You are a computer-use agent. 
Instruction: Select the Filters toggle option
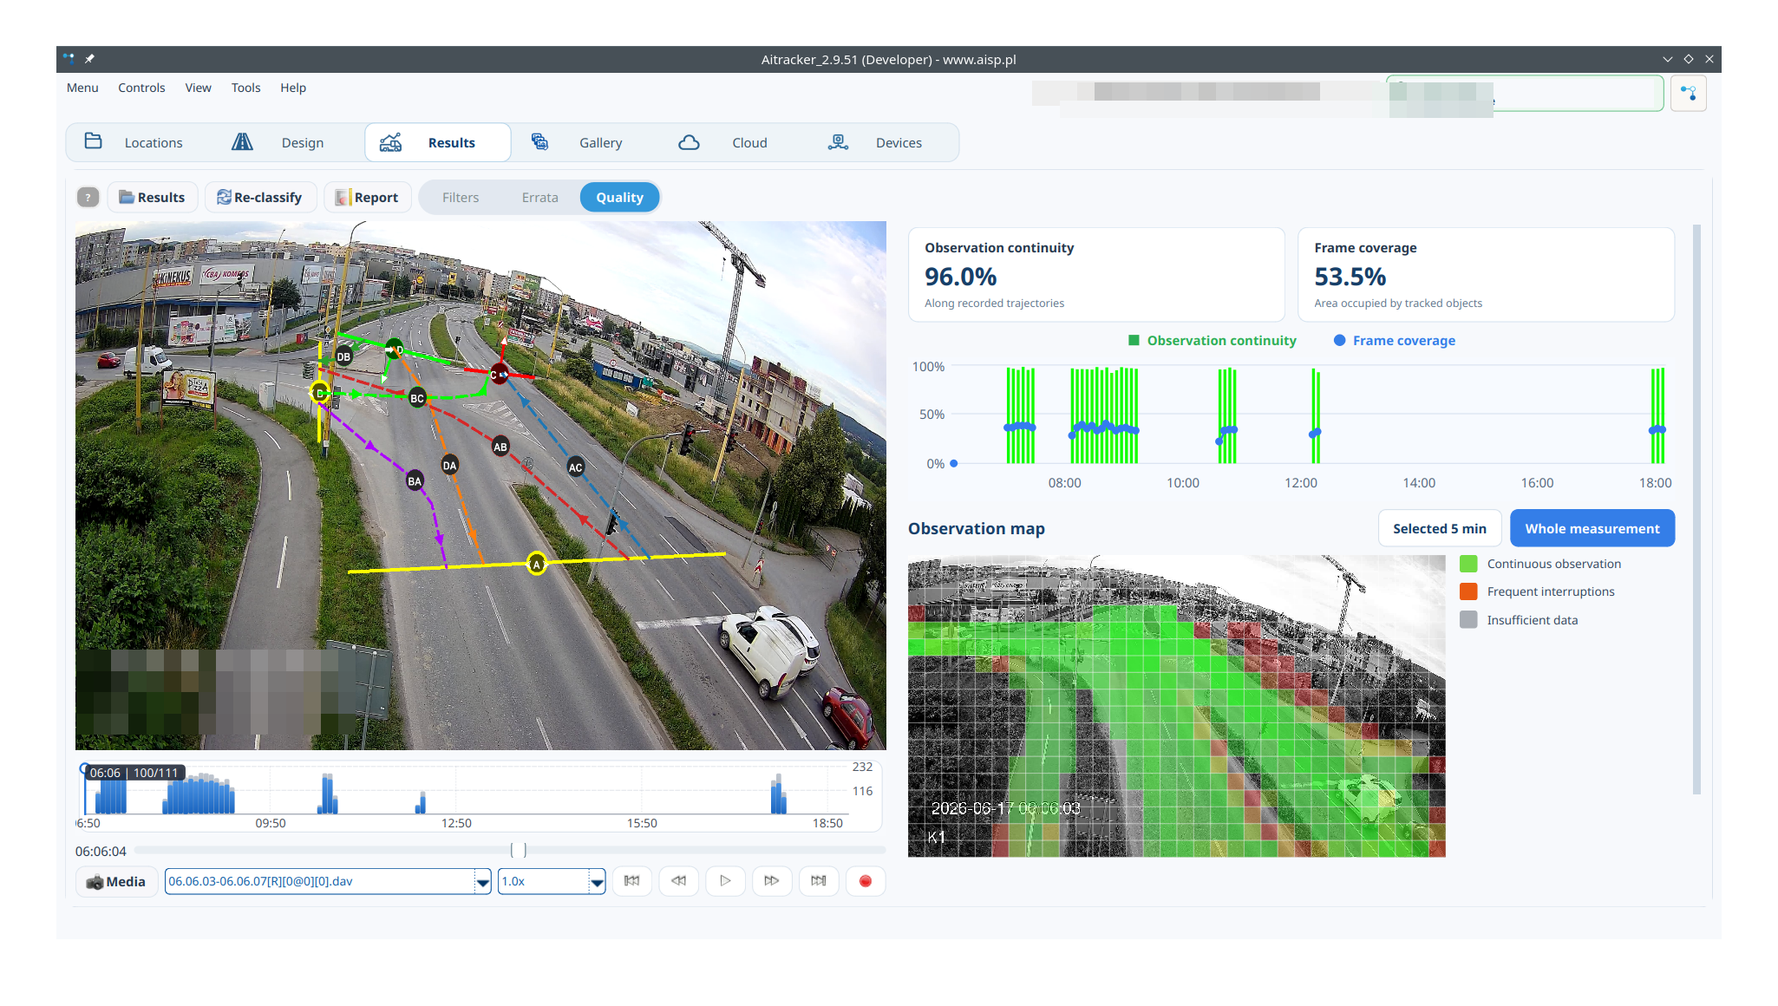(x=461, y=198)
